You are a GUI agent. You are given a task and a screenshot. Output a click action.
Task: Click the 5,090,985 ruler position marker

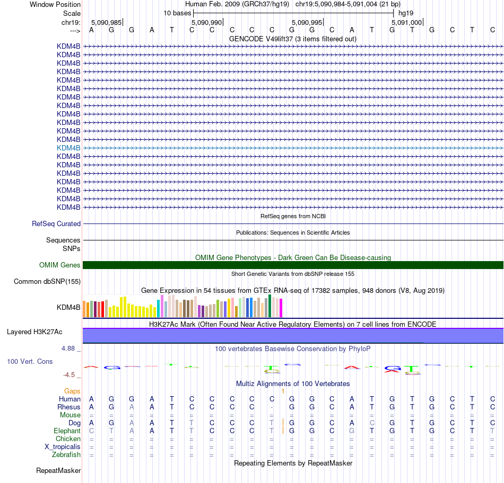click(x=107, y=22)
